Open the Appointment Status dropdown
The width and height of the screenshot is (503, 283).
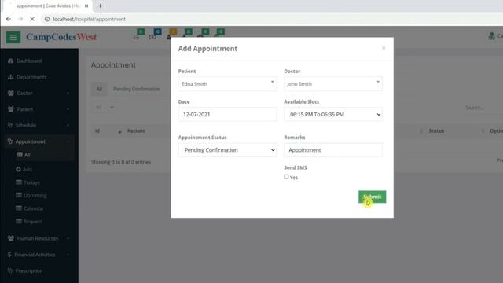click(x=227, y=150)
